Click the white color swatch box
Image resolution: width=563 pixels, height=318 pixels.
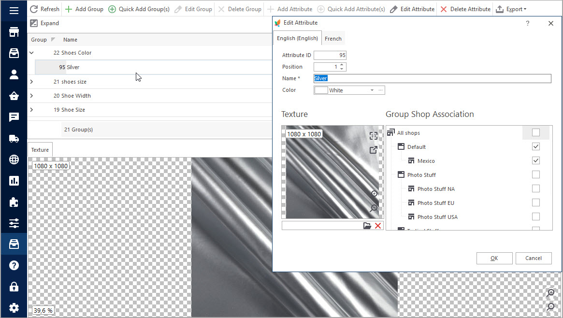(321, 90)
